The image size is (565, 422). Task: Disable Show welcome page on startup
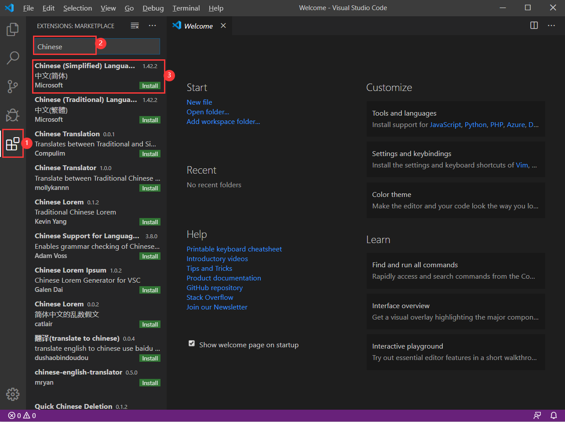click(191, 343)
